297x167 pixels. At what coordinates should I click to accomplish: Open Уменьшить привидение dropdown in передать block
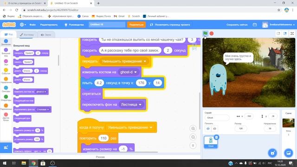(x=124, y=61)
